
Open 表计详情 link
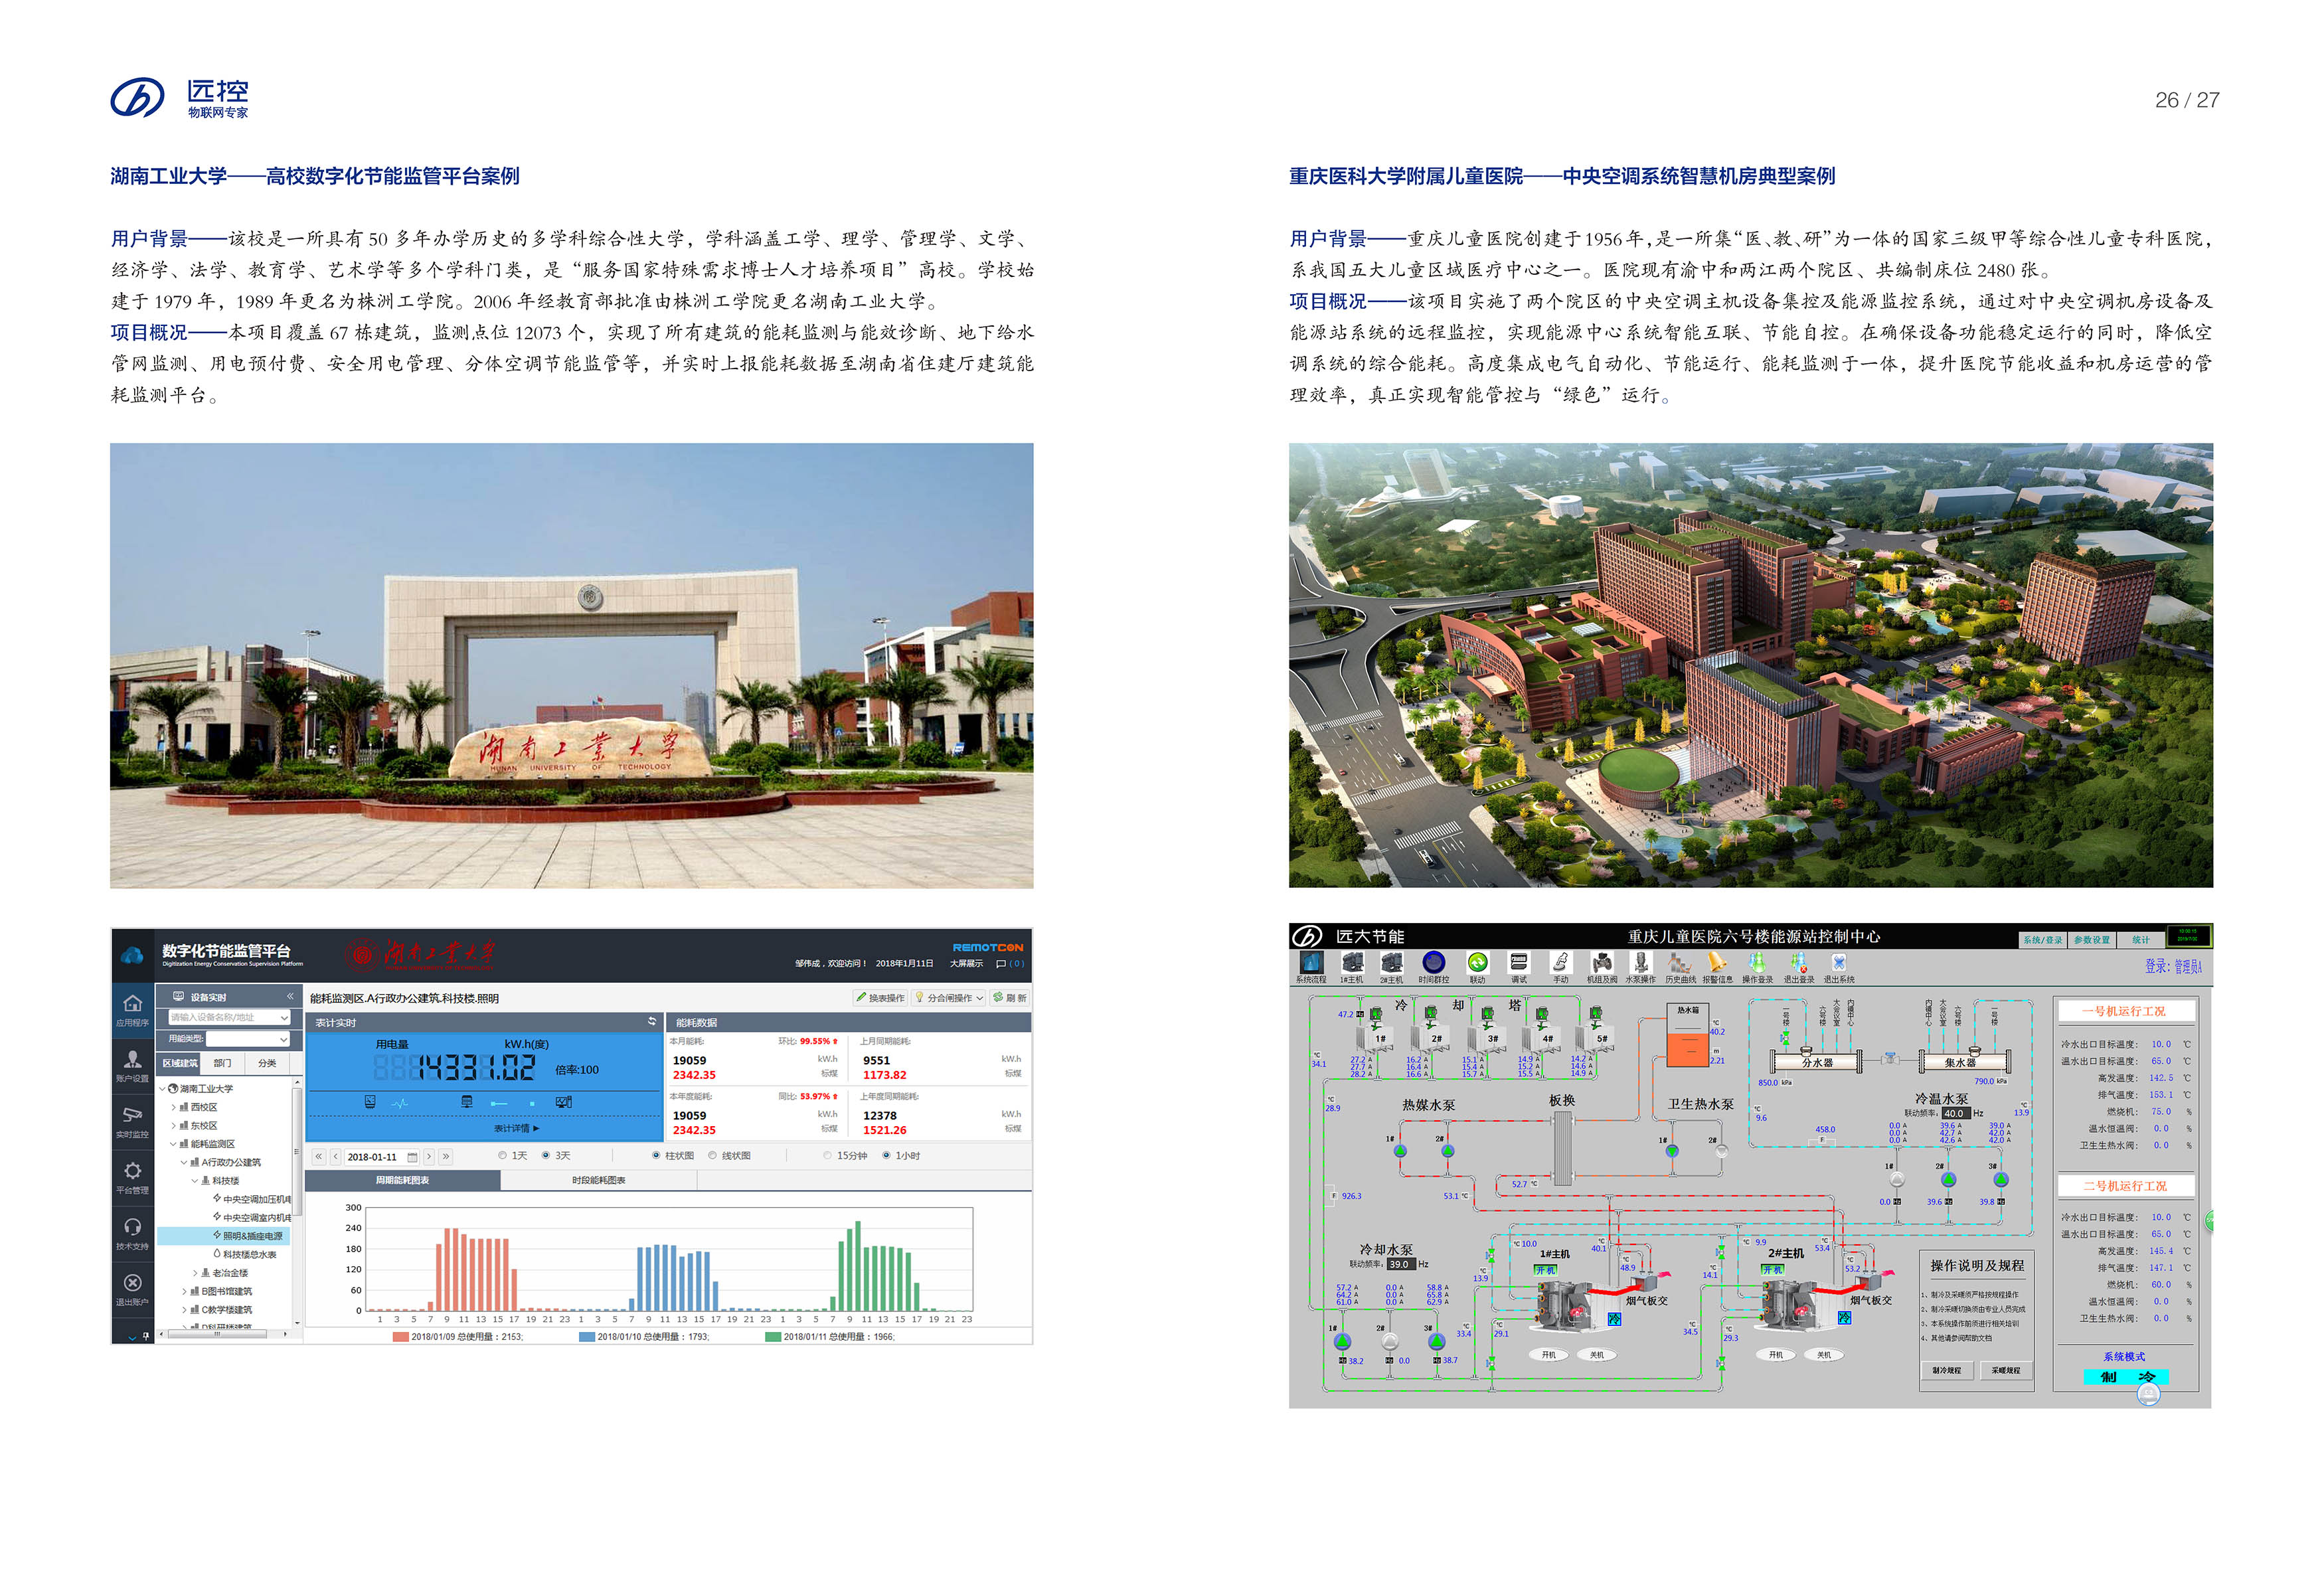click(516, 1128)
